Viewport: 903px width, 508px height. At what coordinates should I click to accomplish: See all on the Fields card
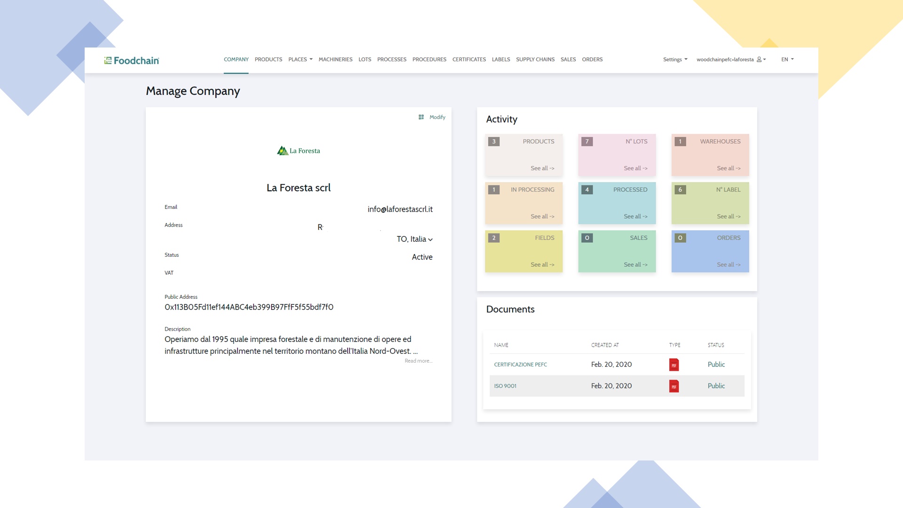pos(542,264)
